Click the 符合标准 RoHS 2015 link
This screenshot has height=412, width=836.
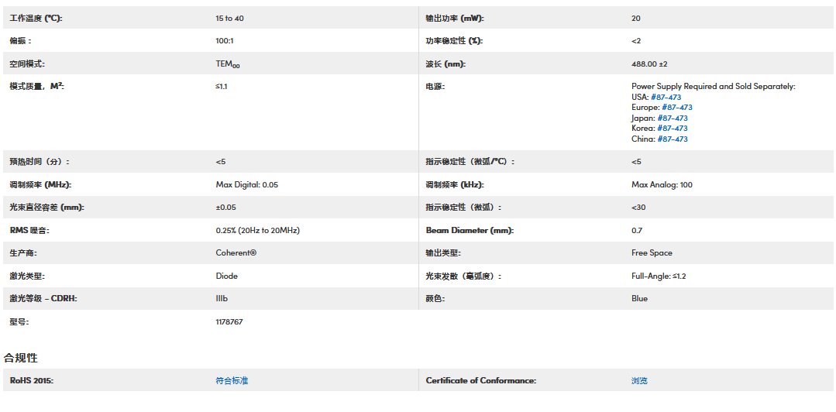[x=232, y=380]
